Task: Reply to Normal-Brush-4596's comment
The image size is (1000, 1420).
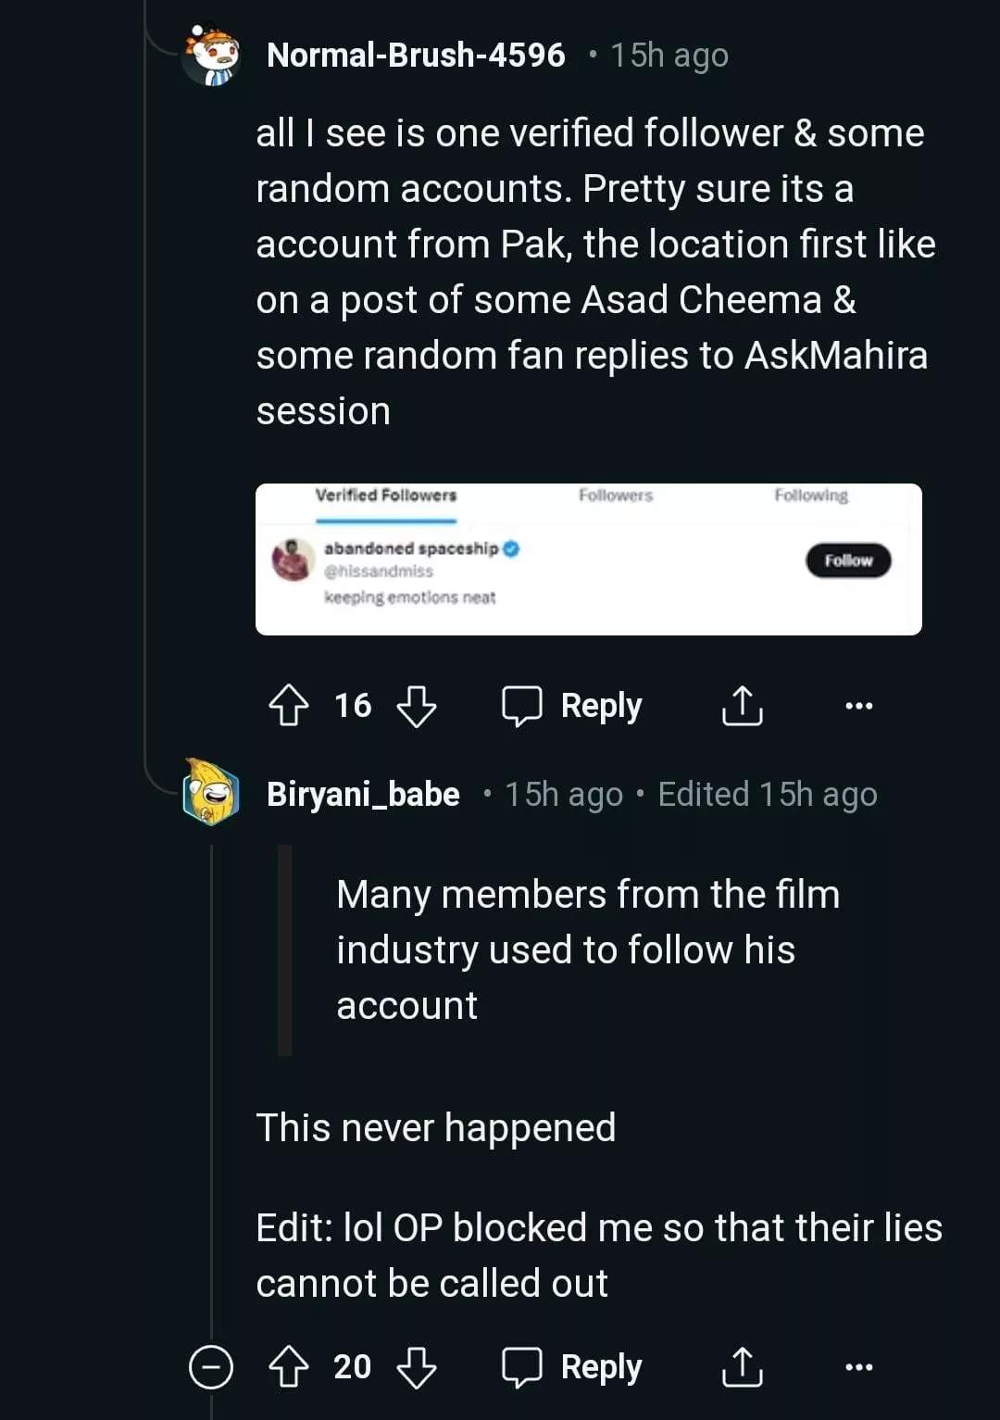Action: [x=572, y=706]
